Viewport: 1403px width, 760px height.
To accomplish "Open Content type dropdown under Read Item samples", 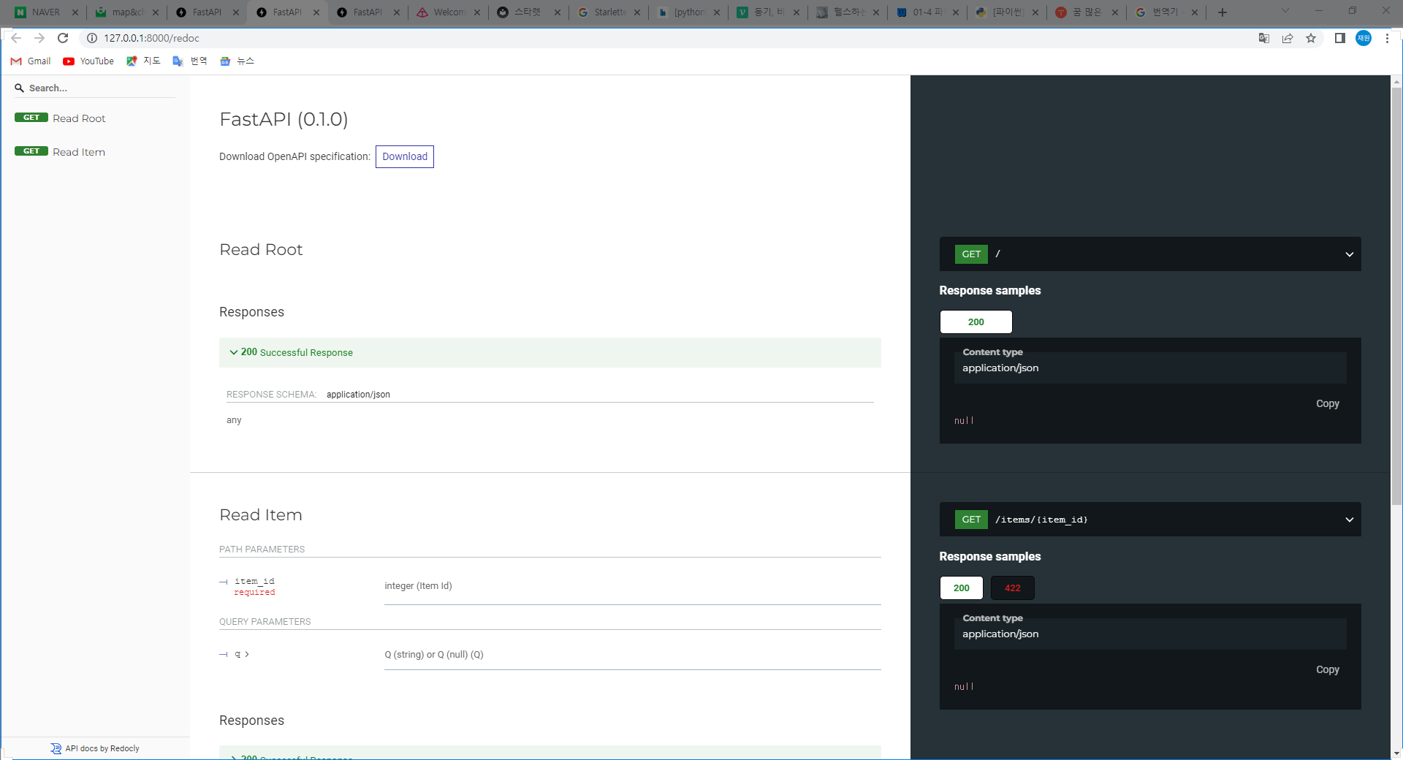I will coord(1150,634).
